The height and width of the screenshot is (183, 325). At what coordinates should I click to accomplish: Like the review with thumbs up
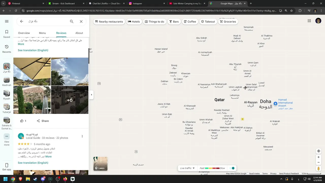click(23, 121)
